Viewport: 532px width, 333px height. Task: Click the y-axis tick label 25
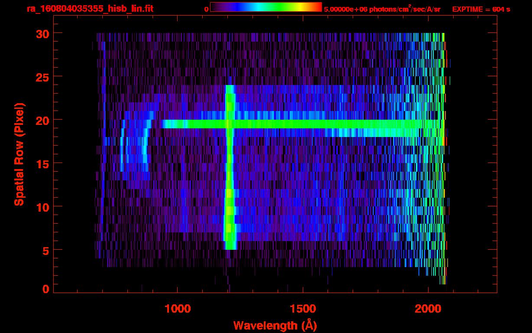click(x=42, y=77)
